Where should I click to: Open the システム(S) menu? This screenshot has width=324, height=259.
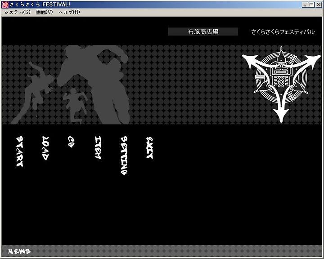pos(18,12)
